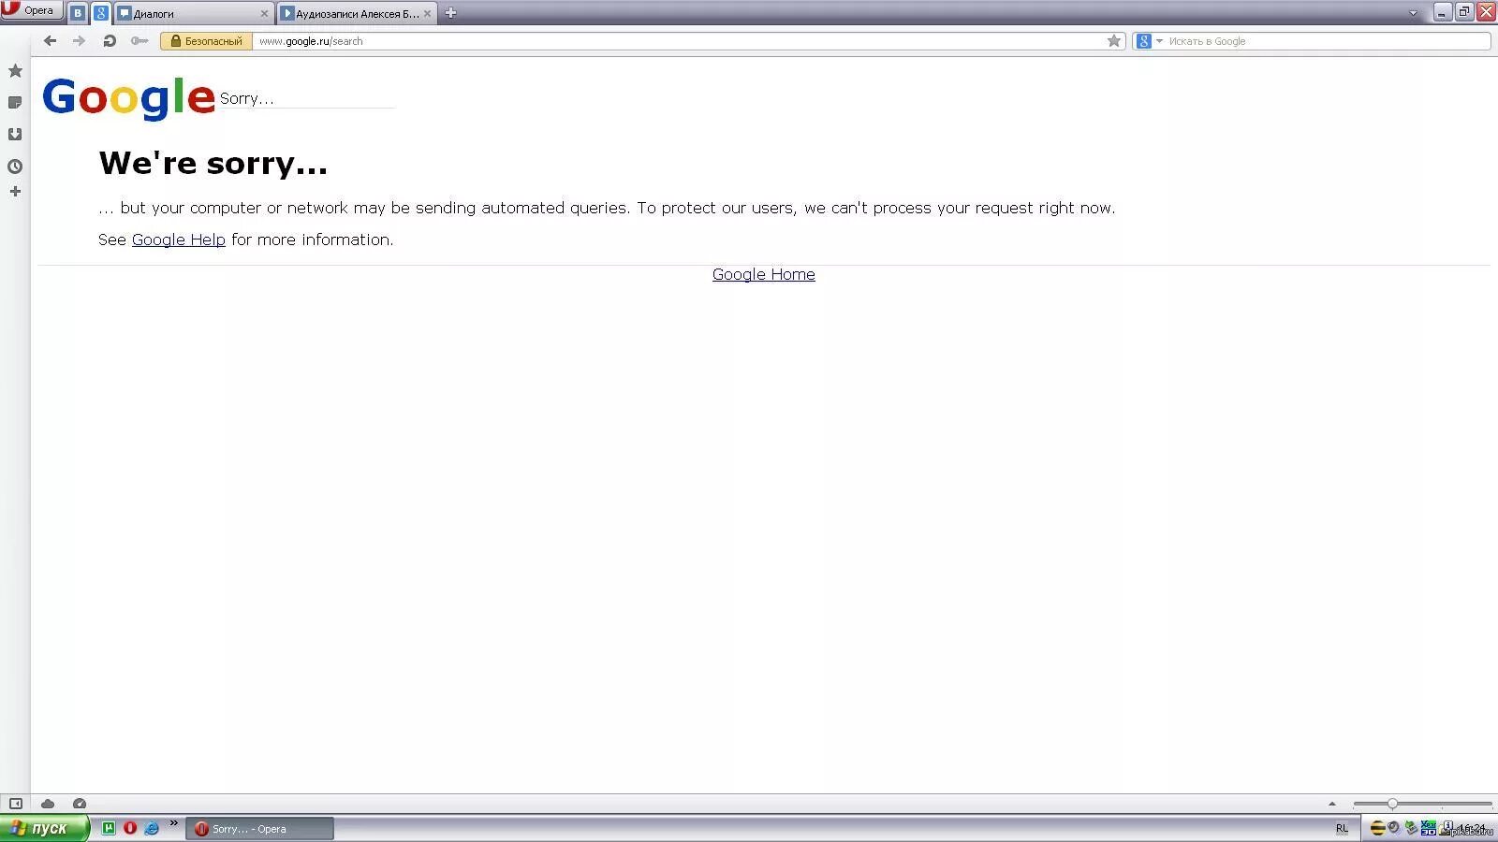Click the Безопасный security badge

click(206, 41)
